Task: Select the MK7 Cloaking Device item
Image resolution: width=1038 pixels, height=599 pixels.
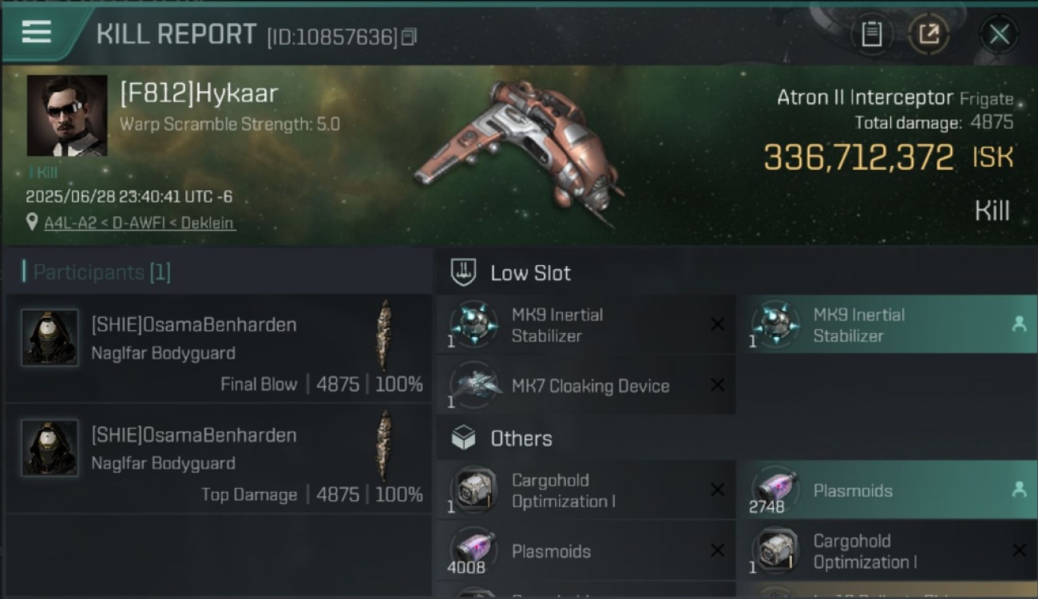Action: point(586,386)
